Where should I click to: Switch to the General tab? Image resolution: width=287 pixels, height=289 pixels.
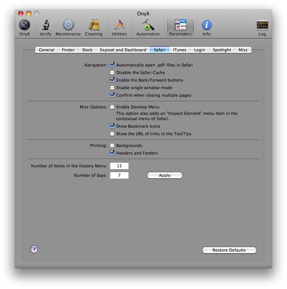(x=46, y=50)
